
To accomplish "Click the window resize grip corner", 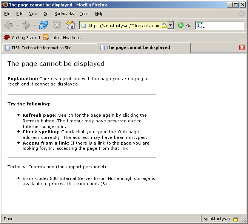I will [x=244, y=219].
